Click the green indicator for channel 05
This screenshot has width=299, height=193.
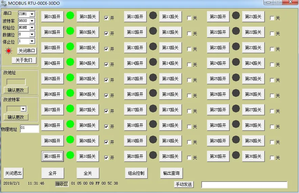pyautogui.click(x=70, y=77)
